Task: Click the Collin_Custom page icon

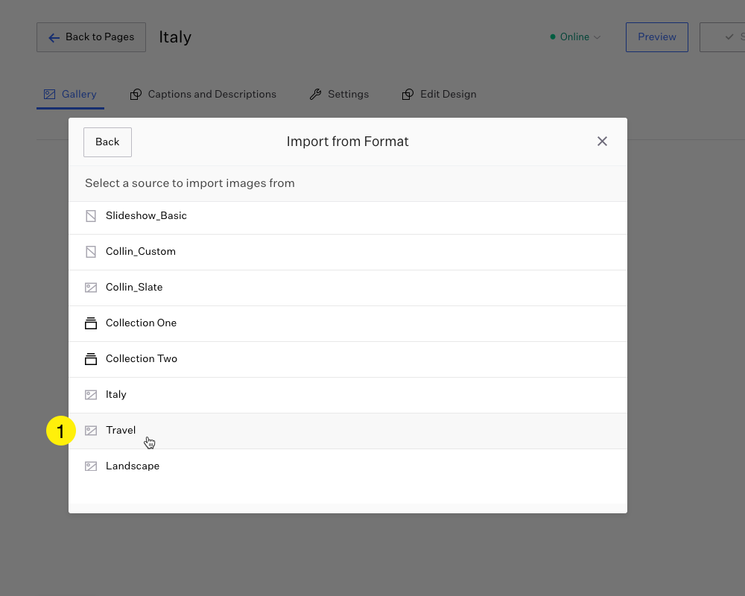Action: coord(91,251)
